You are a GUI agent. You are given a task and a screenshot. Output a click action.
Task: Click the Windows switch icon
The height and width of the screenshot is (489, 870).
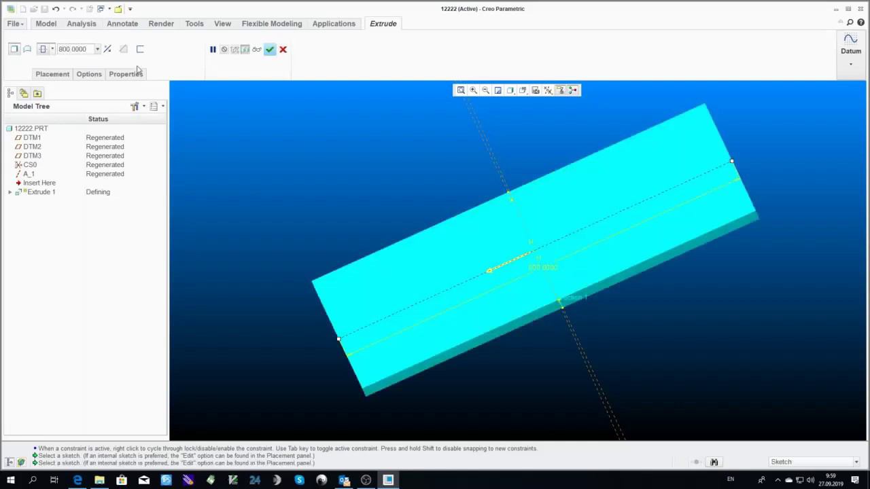[x=101, y=9]
